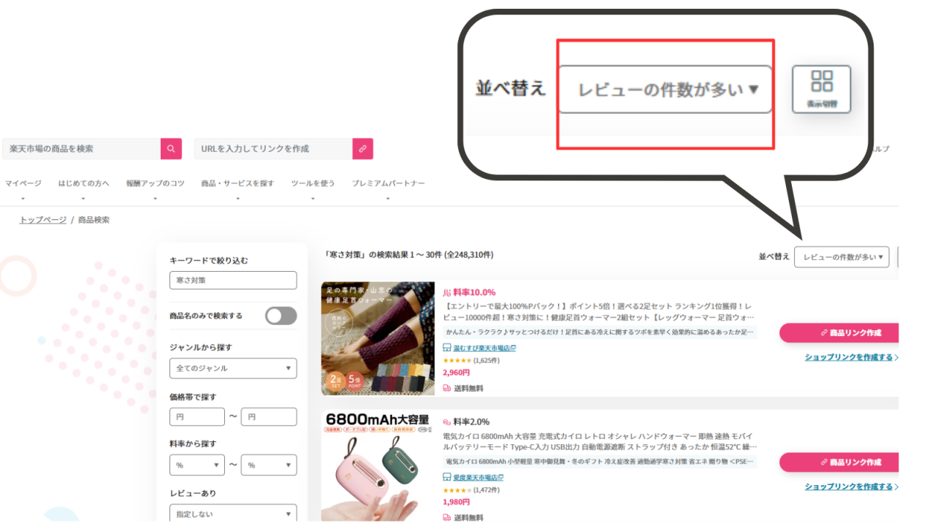Open the 電気カイロ 6800mAh product title link

pos(600,441)
